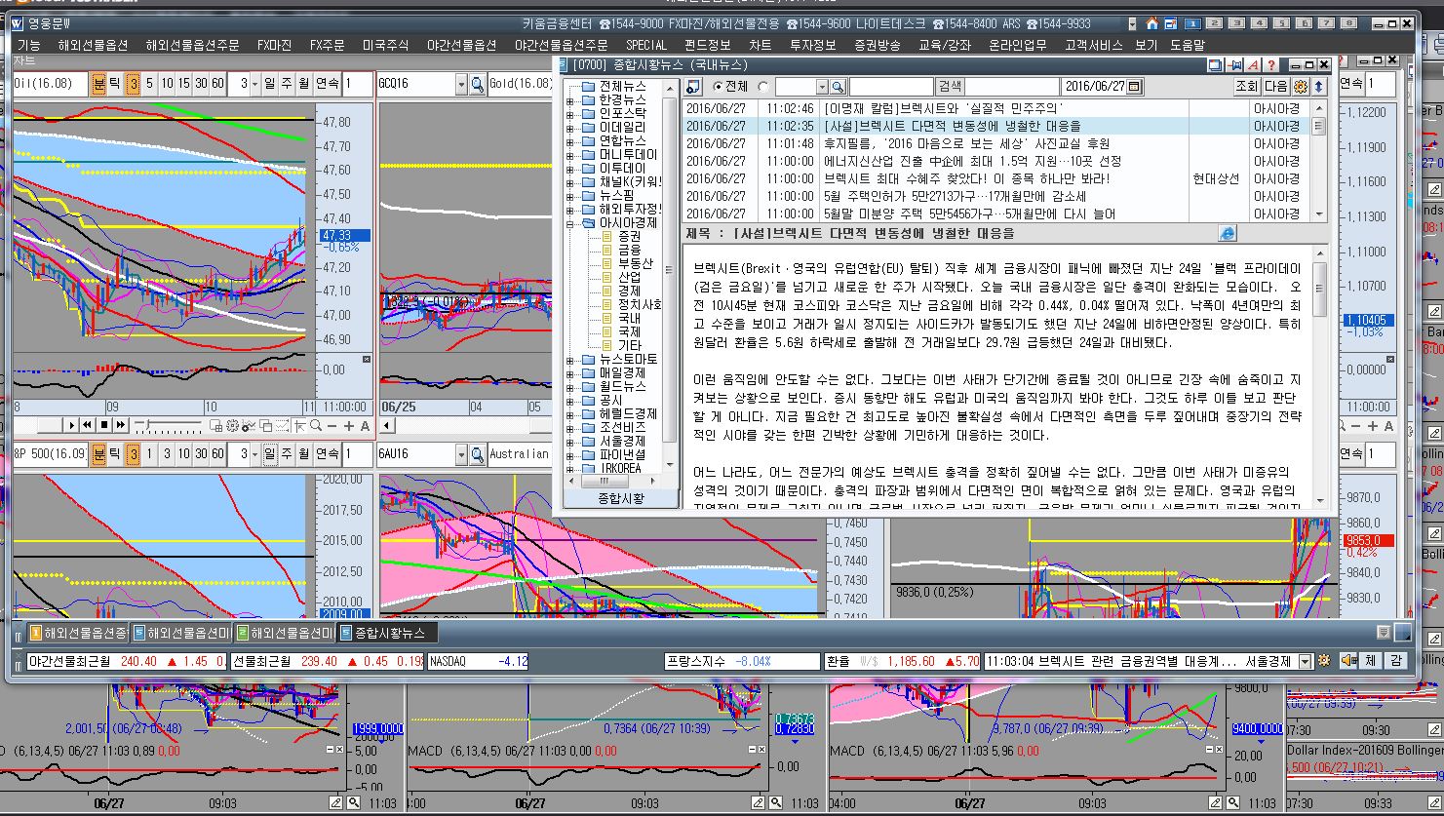This screenshot has width=1444, height=816.
Task: Open the GCQ16 symbol dropdown
Action: tap(461, 85)
